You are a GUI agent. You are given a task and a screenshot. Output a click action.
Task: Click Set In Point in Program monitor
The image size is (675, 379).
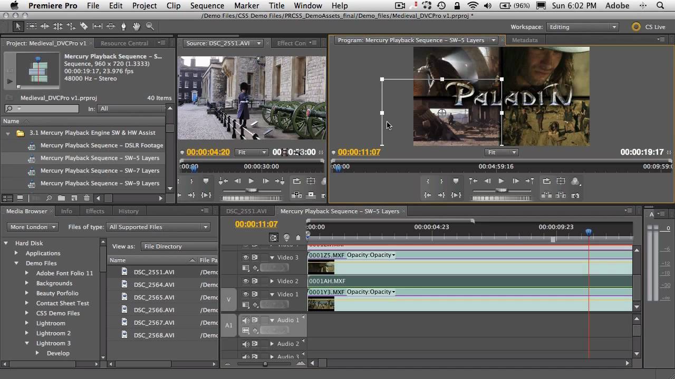[x=428, y=181]
